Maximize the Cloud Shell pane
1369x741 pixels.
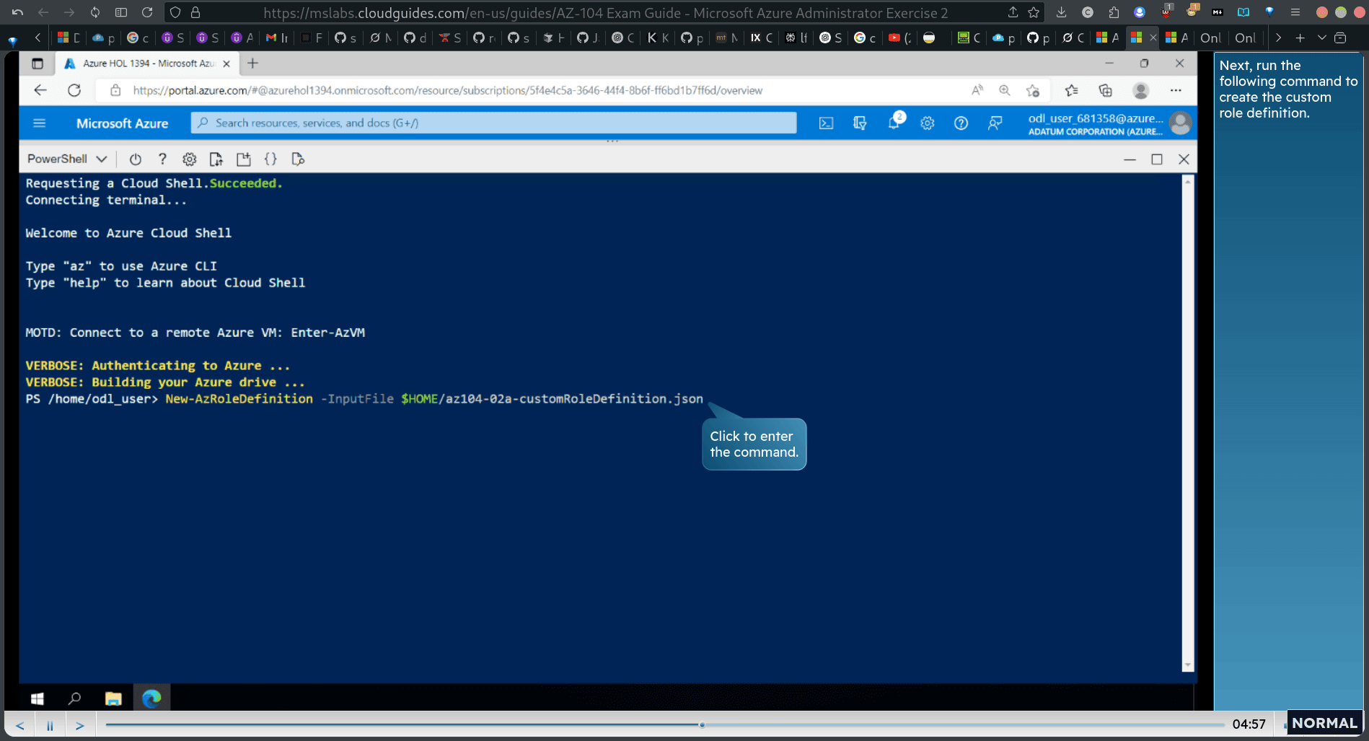pyautogui.click(x=1157, y=159)
